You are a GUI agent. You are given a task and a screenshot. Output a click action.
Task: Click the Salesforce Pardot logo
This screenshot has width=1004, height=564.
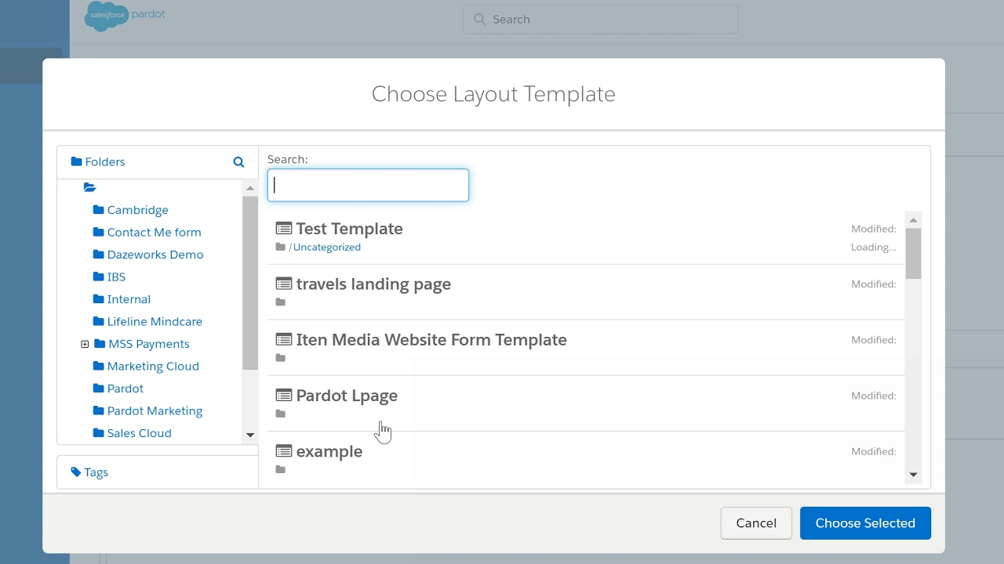tap(125, 16)
